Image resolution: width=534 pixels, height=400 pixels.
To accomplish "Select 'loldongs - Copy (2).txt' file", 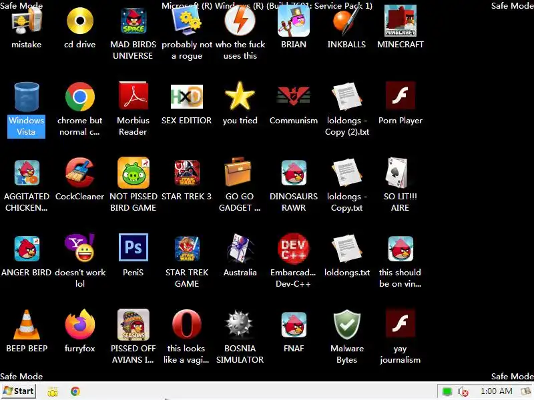I will tap(346, 96).
